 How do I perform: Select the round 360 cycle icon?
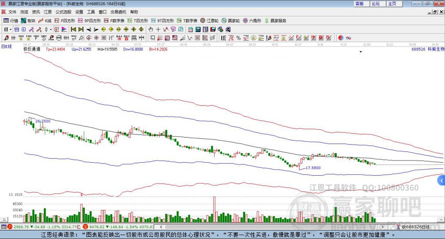pyautogui.click(x=59, y=38)
